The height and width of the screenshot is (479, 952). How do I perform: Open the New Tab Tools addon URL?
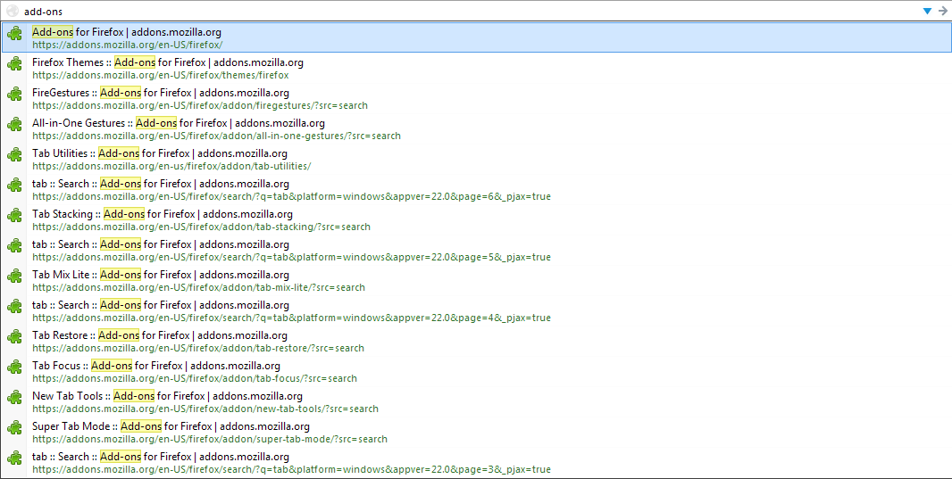coord(205,409)
